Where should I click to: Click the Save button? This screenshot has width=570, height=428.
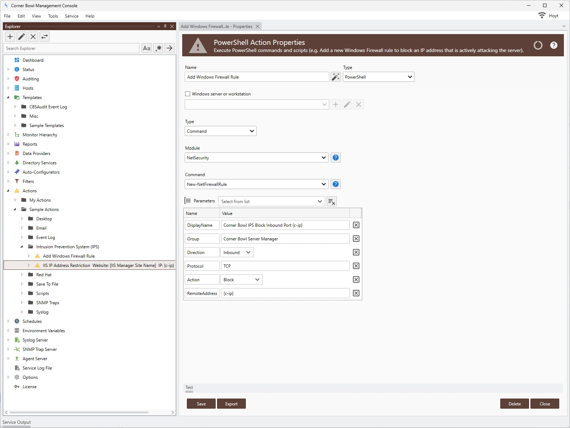click(x=201, y=404)
